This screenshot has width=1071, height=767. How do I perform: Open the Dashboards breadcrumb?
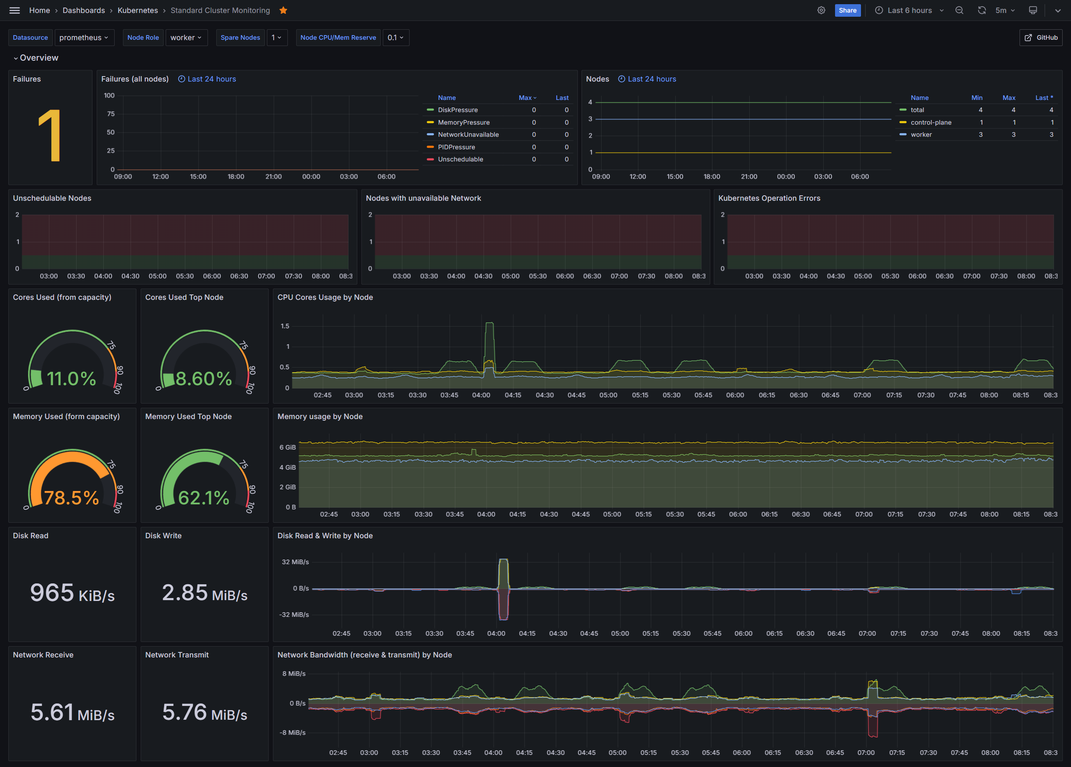[x=84, y=10]
